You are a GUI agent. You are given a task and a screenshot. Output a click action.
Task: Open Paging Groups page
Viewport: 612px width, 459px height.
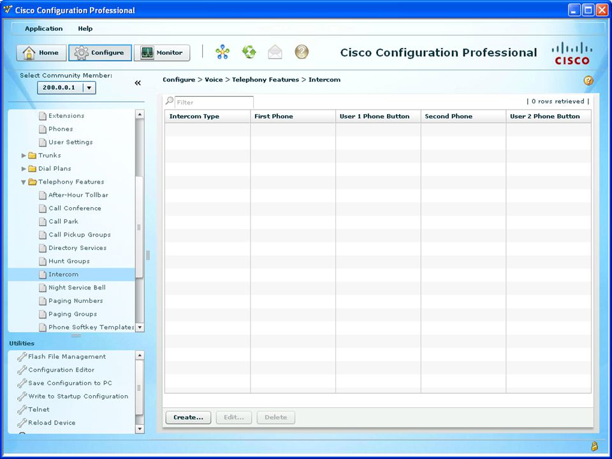click(73, 314)
